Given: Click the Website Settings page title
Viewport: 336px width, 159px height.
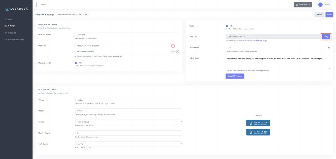Looking at the screenshot, I should point(45,15).
